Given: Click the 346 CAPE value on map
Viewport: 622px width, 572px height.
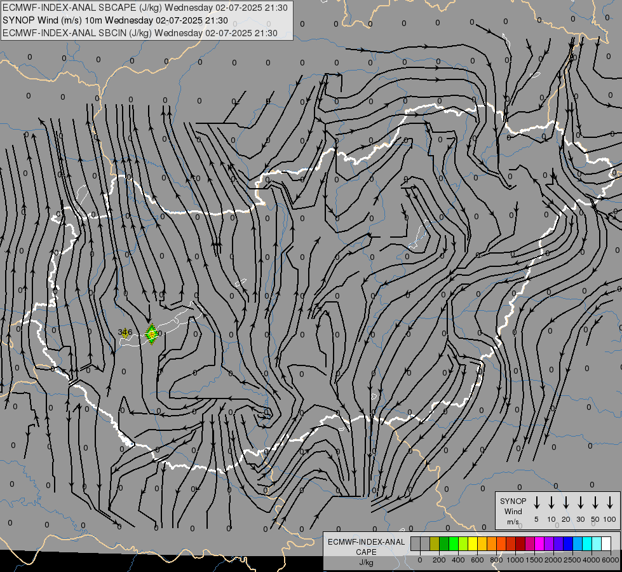Looking at the screenshot, I should [125, 332].
